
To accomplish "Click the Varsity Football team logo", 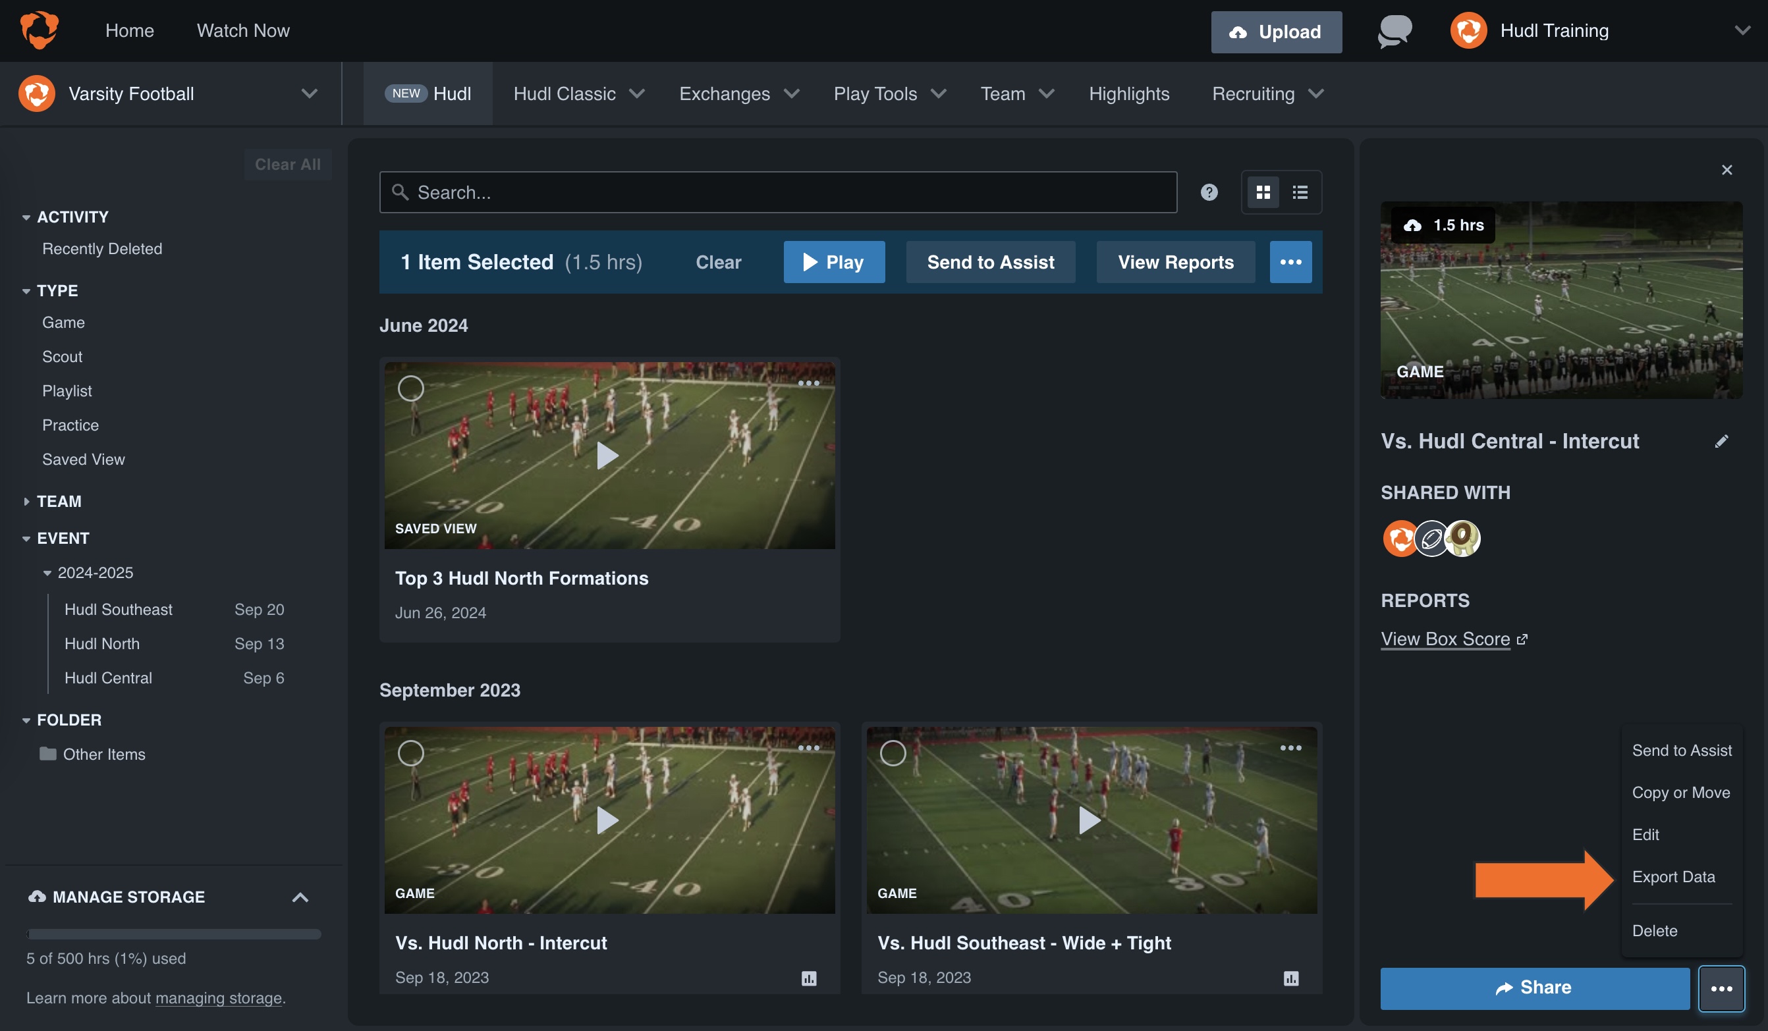I will (37, 93).
